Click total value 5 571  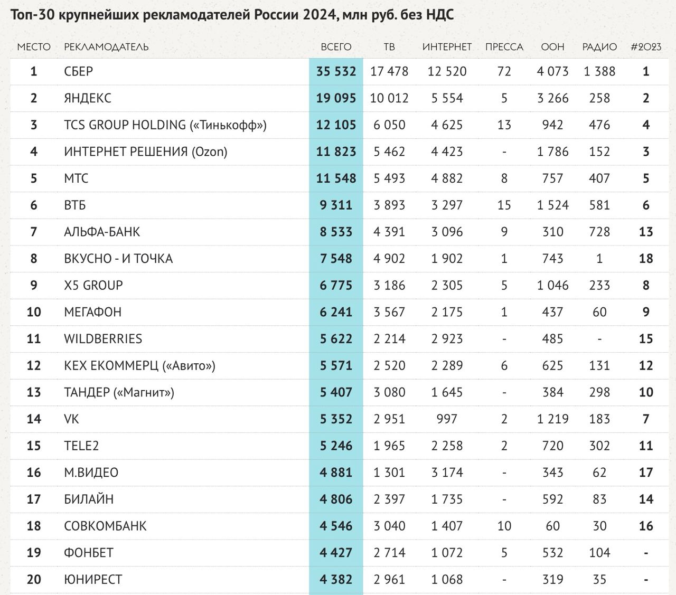coord(336,366)
